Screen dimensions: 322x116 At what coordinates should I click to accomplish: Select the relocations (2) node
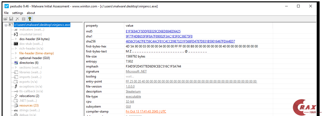(29, 96)
